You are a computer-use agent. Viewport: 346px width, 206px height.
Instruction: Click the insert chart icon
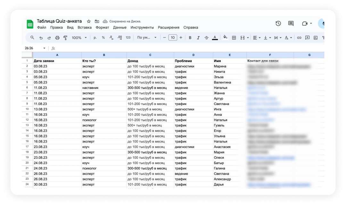point(316,38)
